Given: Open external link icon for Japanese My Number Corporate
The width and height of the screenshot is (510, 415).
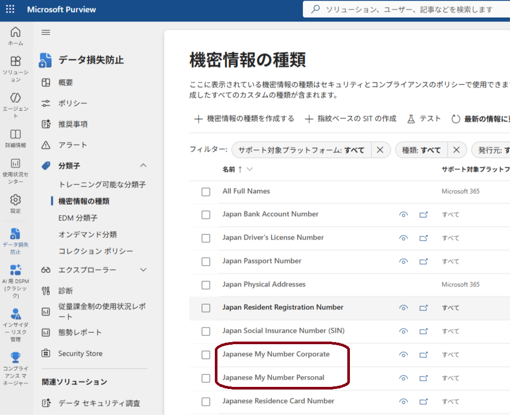Looking at the screenshot, I should [423, 355].
